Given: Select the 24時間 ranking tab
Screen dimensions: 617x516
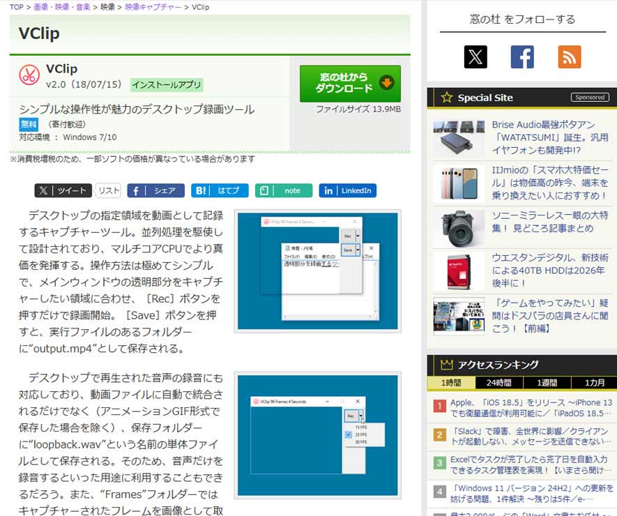Looking at the screenshot, I should (x=499, y=383).
